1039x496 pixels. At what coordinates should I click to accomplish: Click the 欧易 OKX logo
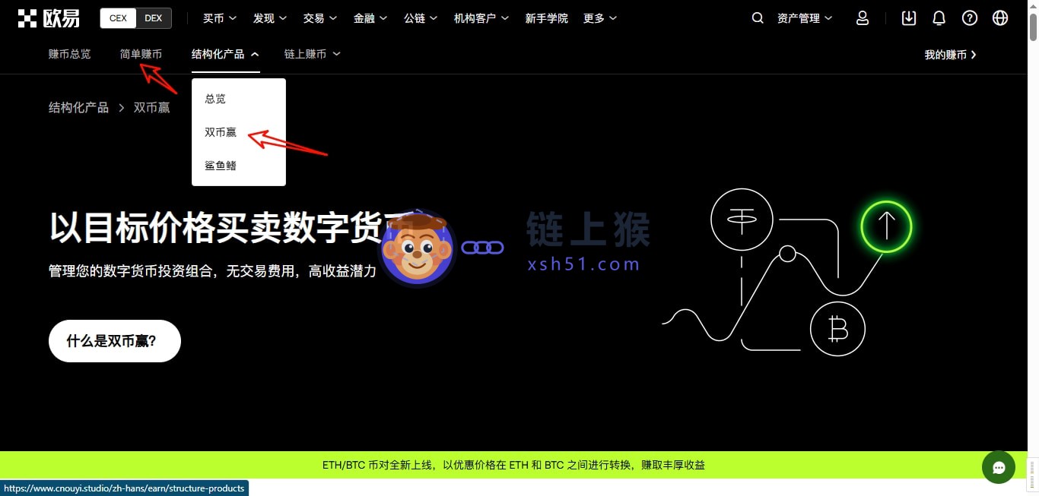(49, 18)
